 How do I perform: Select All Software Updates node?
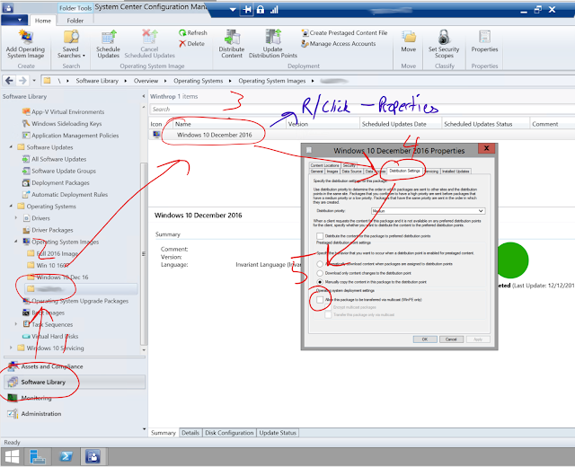(54, 159)
